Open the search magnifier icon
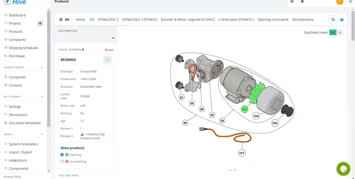This screenshot has height=179, width=355. (x=333, y=19)
